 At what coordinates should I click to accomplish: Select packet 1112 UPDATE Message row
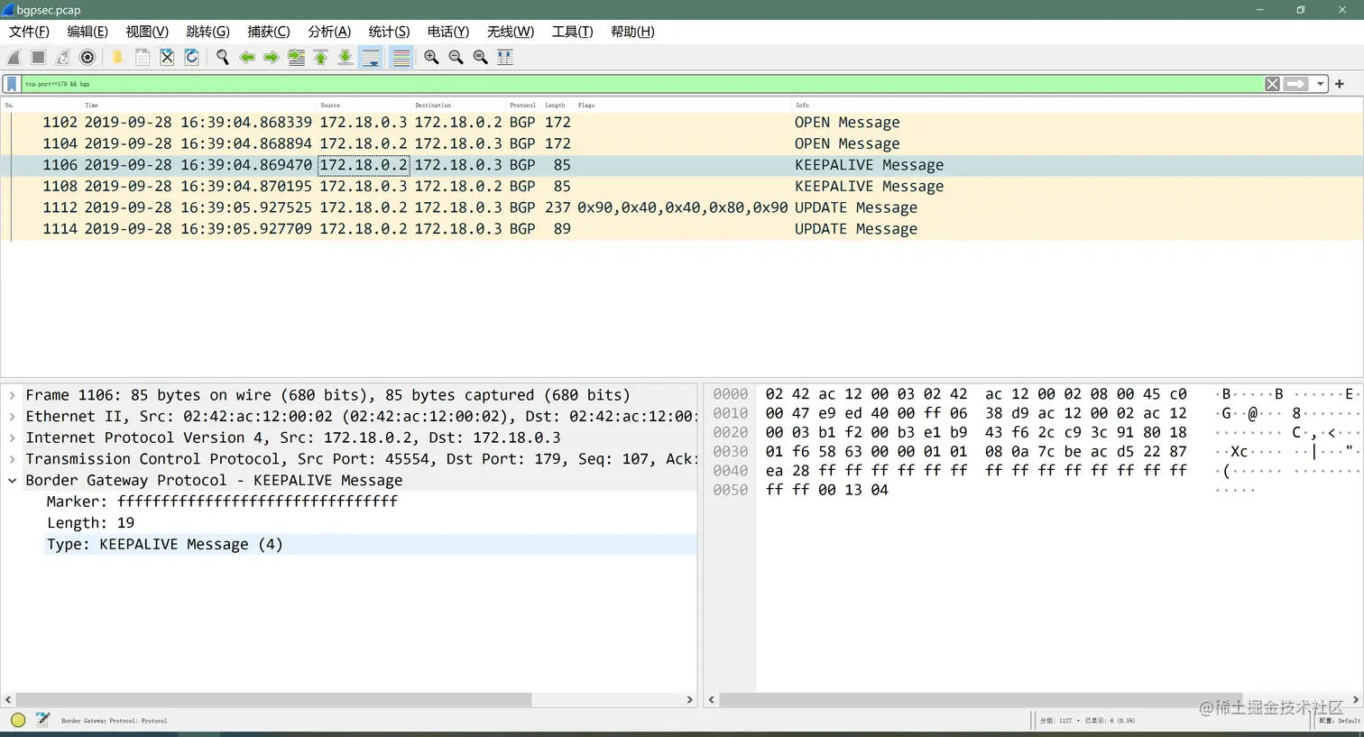(x=682, y=207)
